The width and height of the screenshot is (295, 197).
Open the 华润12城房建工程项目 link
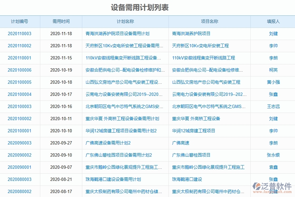194,131
